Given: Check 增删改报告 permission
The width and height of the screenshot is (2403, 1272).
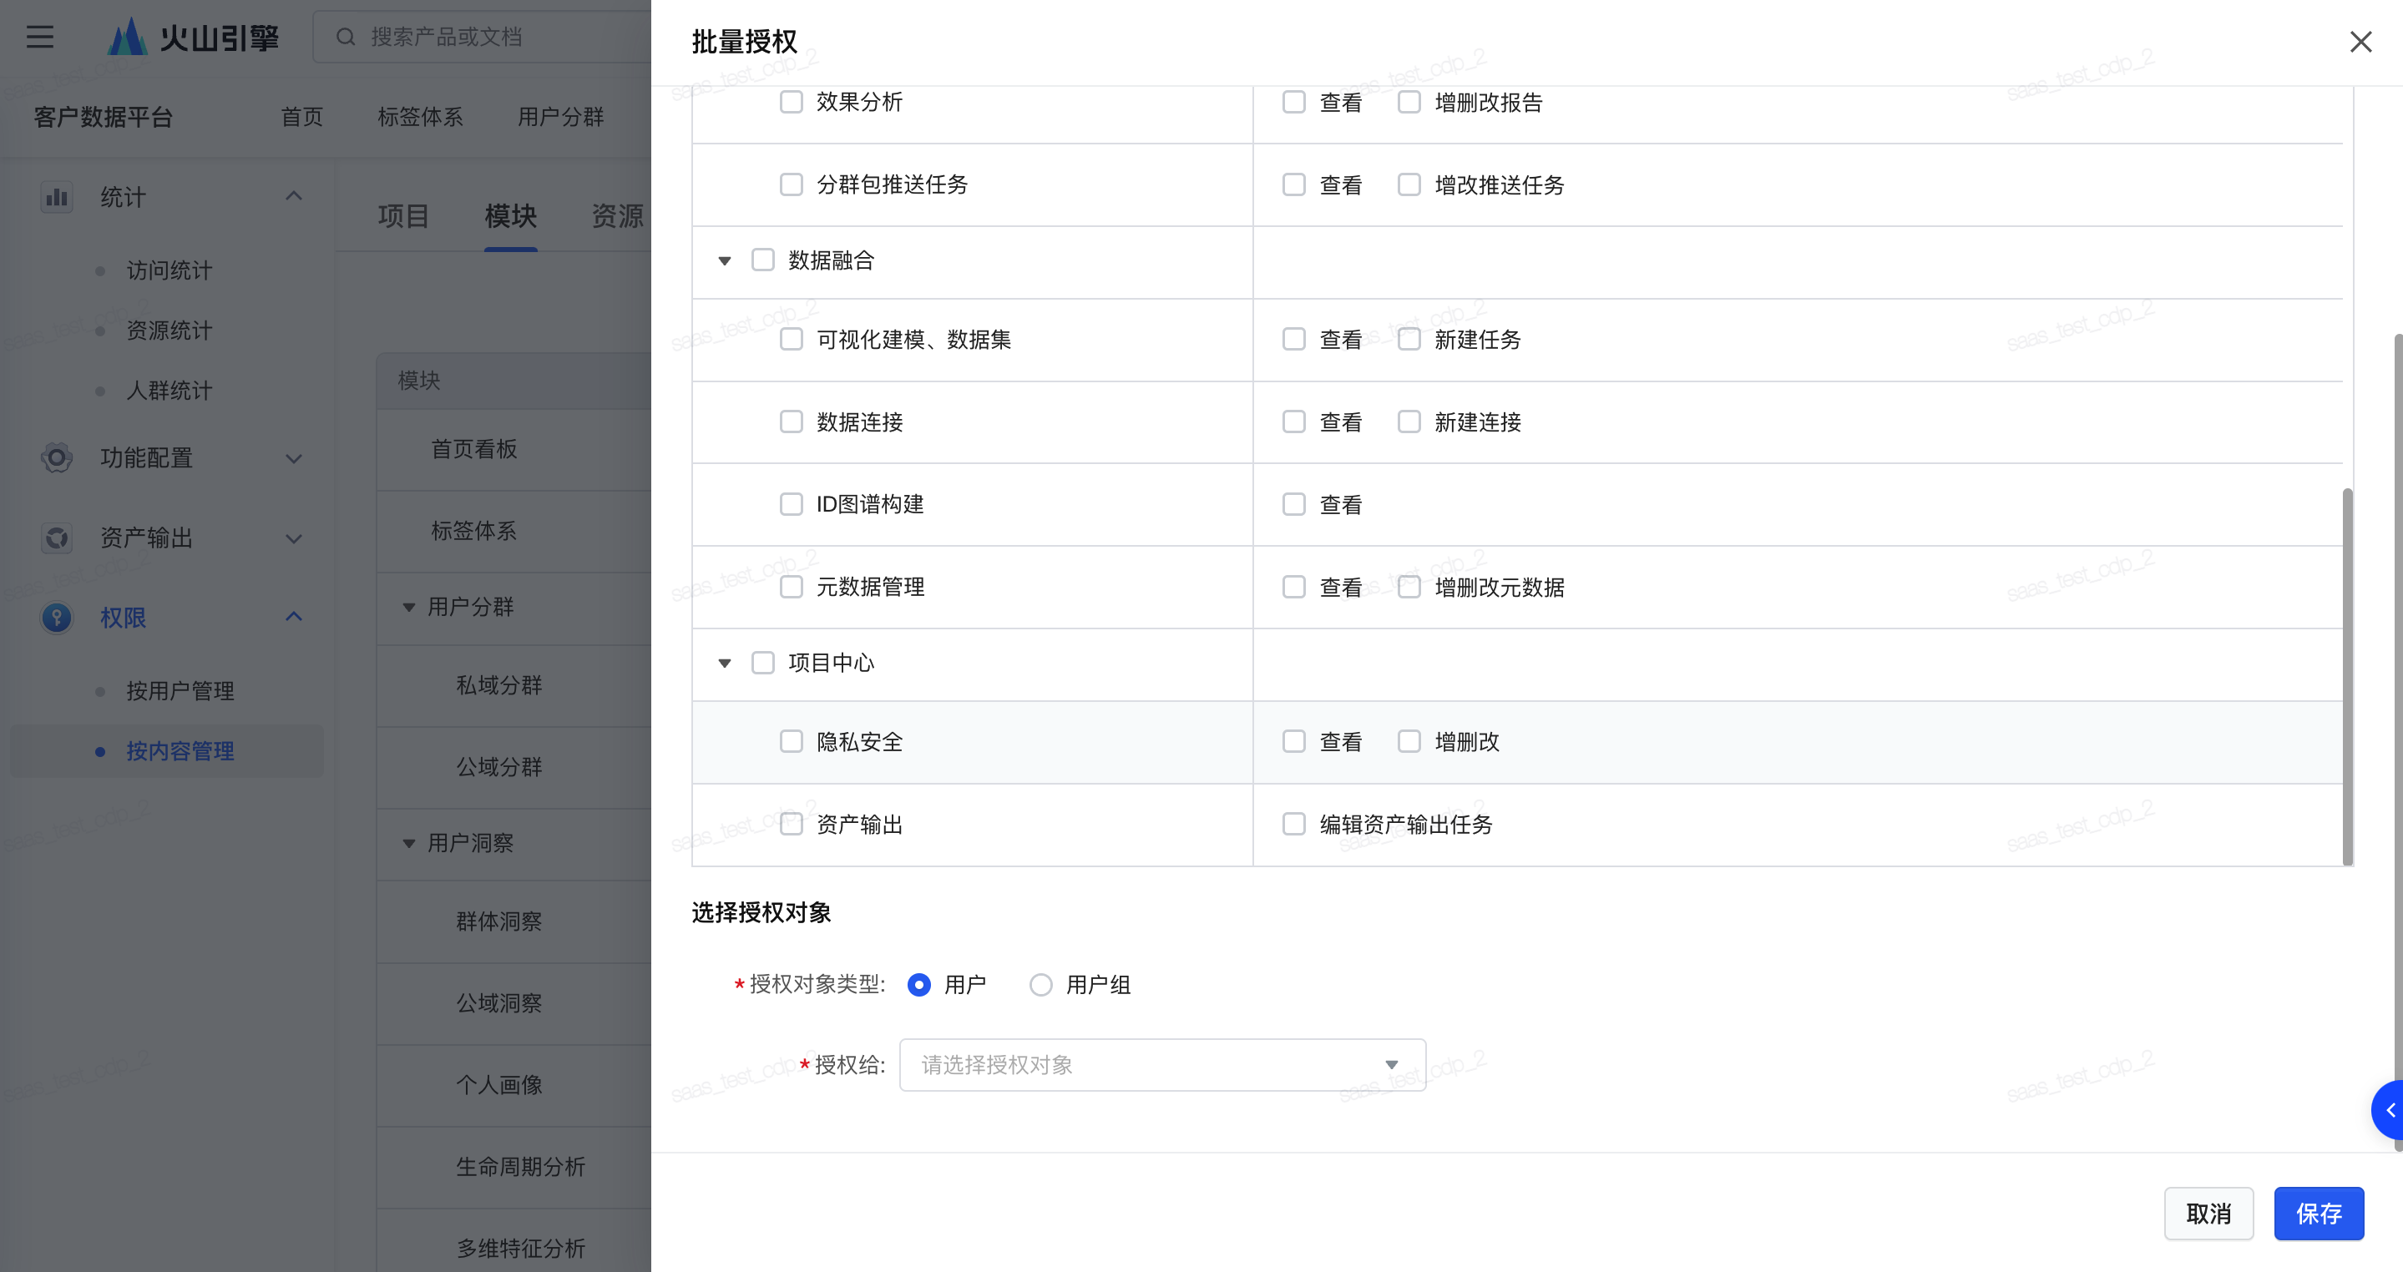Looking at the screenshot, I should pyautogui.click(x=1409, y=102).
